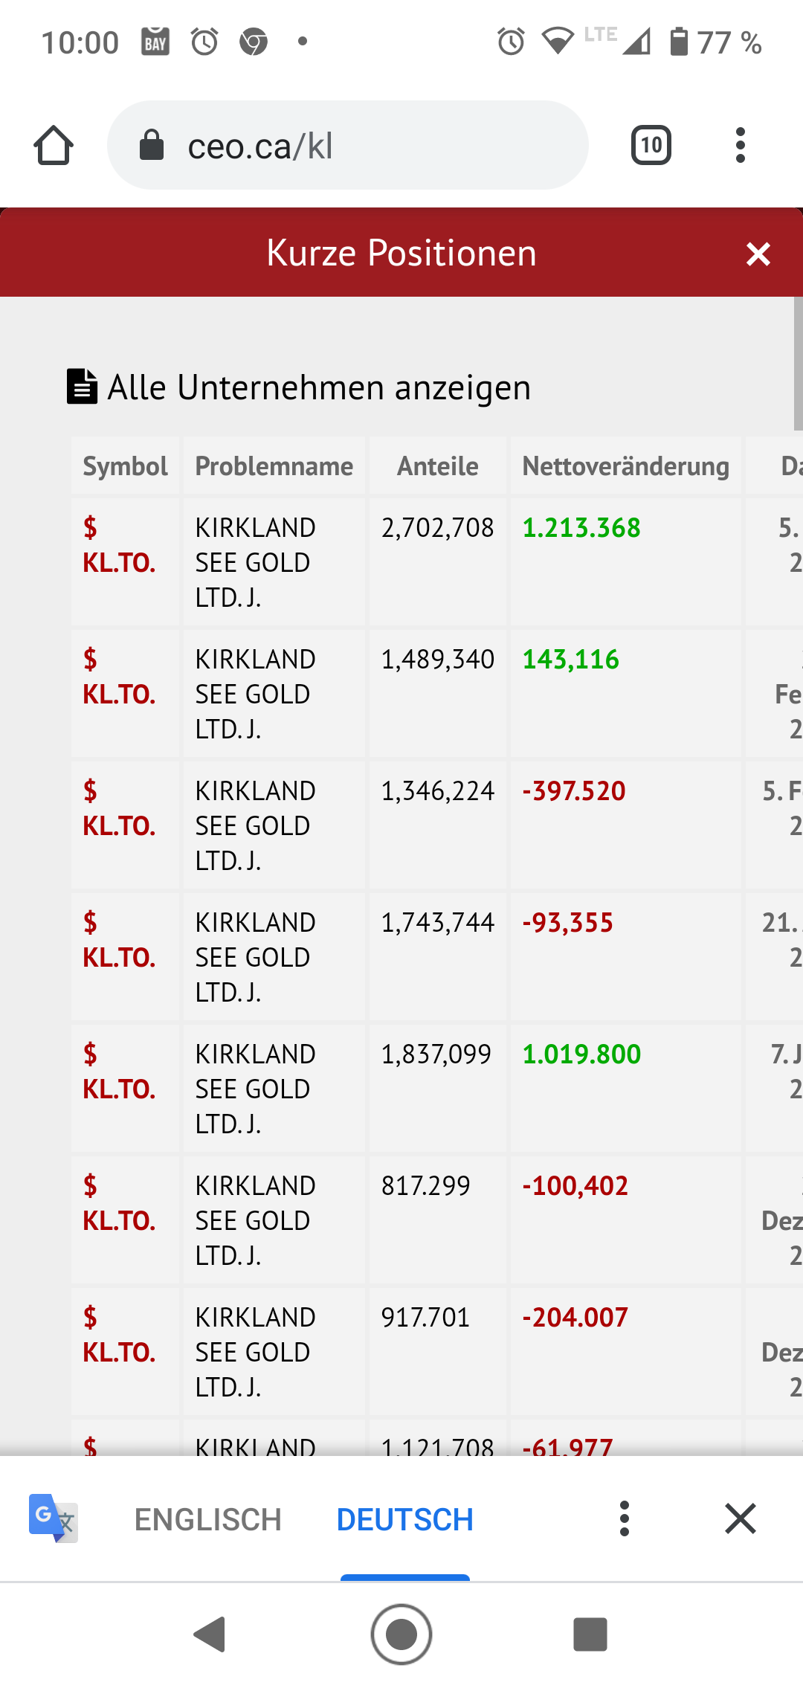Tap the Google Translate logo icon
Screen dimensions: 803x1688
coord(54,1518)
